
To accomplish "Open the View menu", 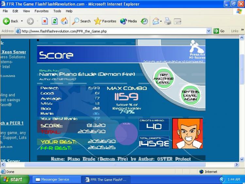I will pyautogui.click(x=26, y=11).
